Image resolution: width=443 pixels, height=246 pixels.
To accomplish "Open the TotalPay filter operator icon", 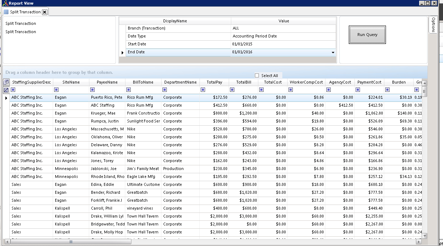I will [203, 90].
